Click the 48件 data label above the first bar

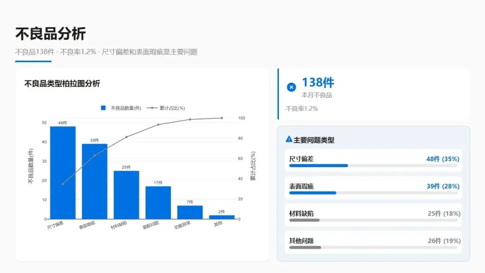62,123
